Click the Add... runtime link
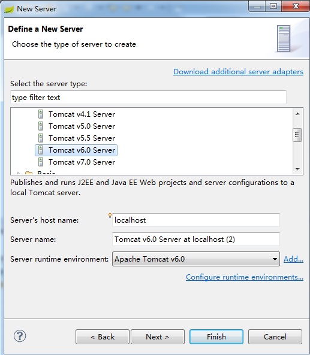Image resolution: width=310 pixels, height=355 pixels. pos(293,259)
